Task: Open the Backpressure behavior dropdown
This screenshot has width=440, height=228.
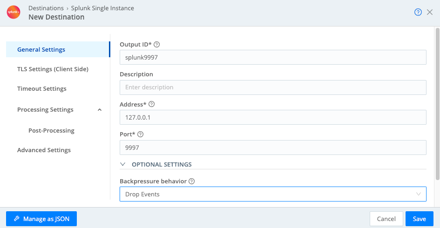Action: pyautogui.click(x=273, y=194)
